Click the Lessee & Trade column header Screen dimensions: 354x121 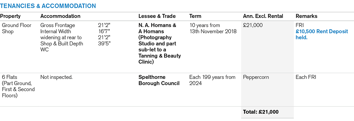pos(157,16)
